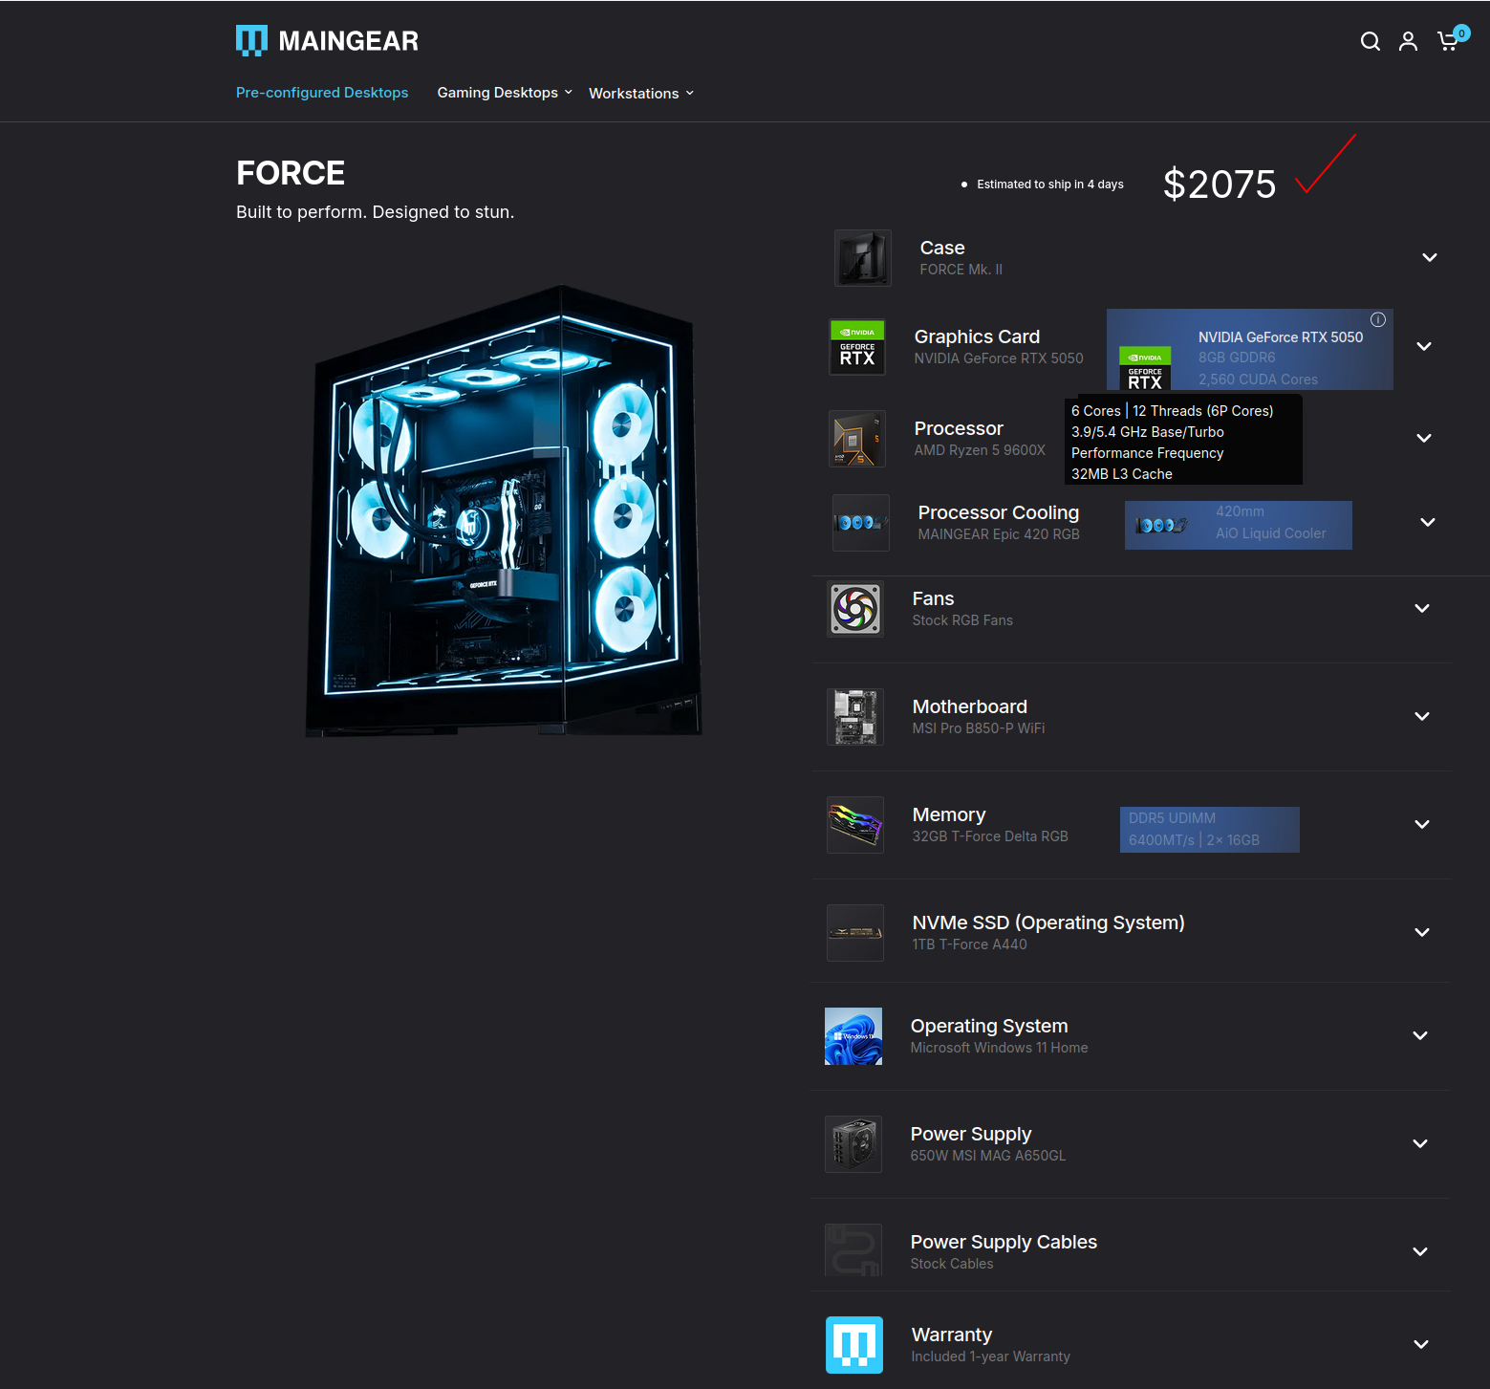Viewport: 1490px width, 1389px height.
Task: Click the Processor Cooling heading
Action: point(999,512)
